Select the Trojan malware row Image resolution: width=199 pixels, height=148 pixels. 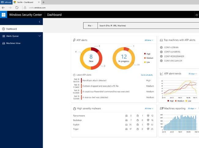[113, 129]
